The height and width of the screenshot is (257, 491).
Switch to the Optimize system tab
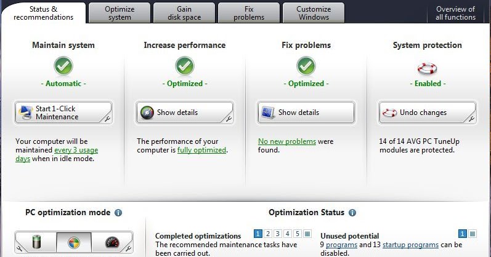120,13
